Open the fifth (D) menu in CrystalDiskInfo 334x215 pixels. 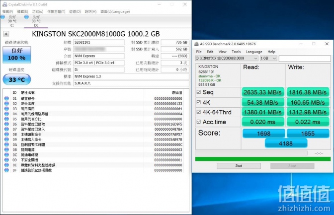75,11
